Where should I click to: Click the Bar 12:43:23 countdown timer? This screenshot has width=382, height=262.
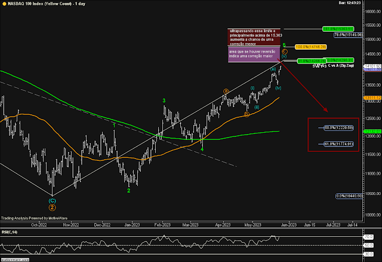pos(349,2)
